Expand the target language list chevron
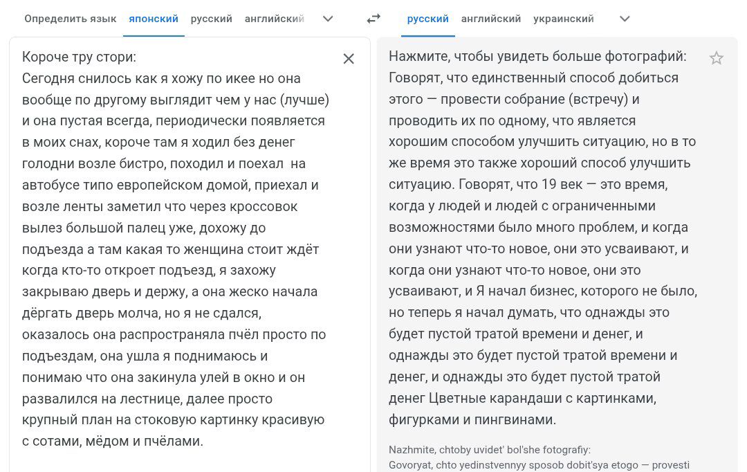747x472 pixels. (x=625, y=19)
